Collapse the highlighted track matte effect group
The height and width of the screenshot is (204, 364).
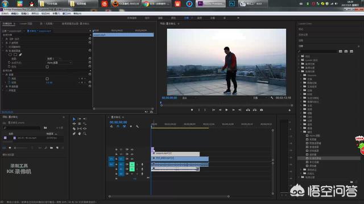(3, 51)
